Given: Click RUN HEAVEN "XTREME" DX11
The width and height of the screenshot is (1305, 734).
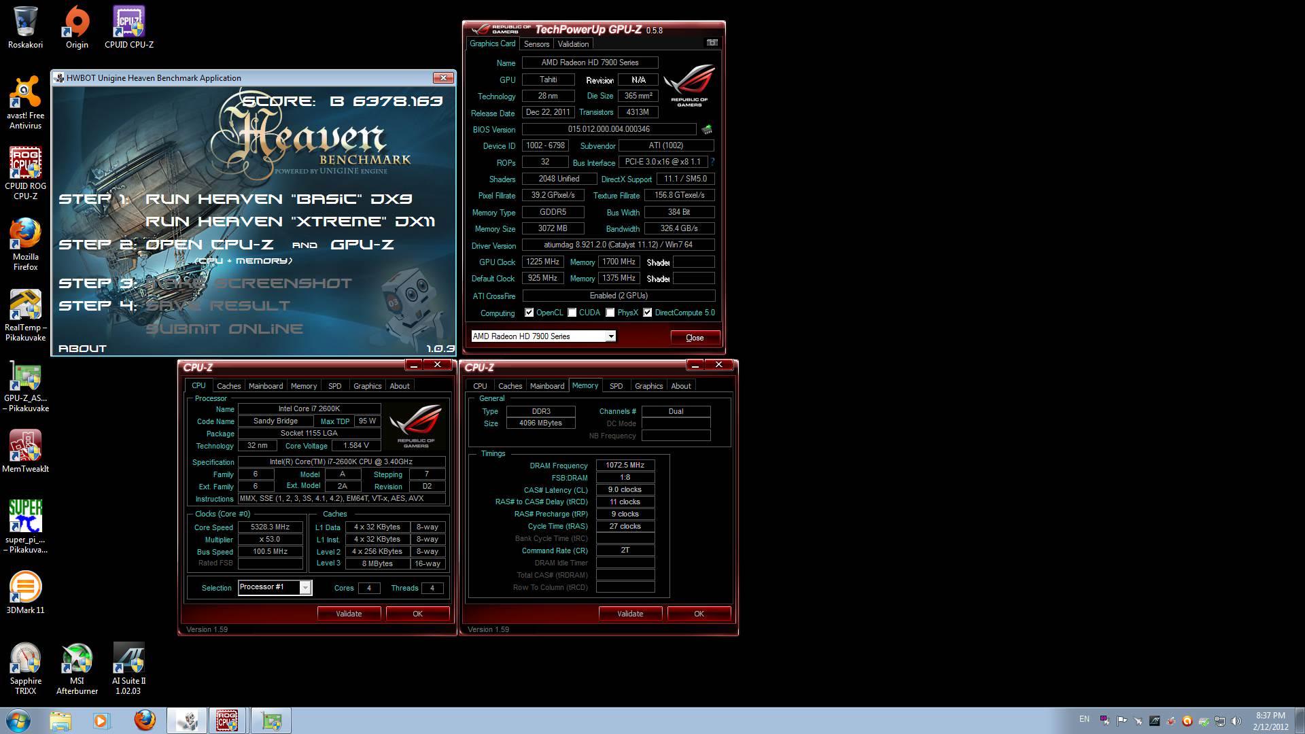Looking at the screenshot, I should (290, 222).
